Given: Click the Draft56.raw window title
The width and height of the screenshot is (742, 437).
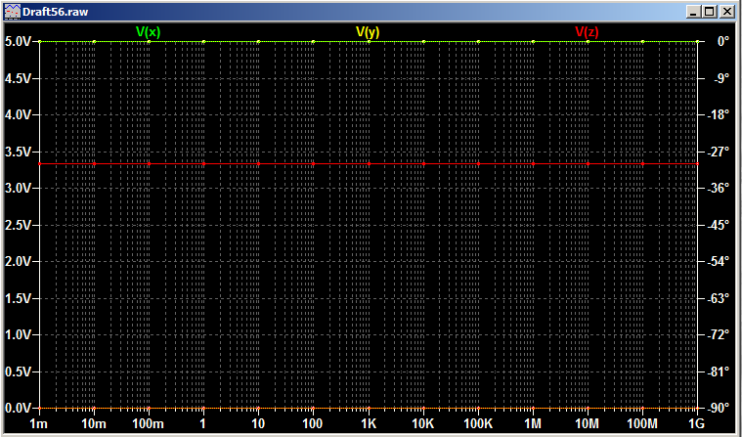Looking at the screenshot, I should pos(56,12).
